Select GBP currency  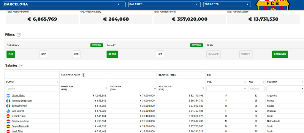(44, 54)
